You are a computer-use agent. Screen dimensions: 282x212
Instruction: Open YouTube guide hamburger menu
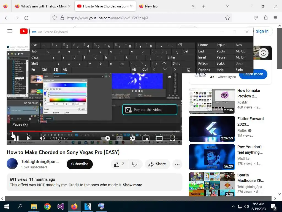click(10, 31)
